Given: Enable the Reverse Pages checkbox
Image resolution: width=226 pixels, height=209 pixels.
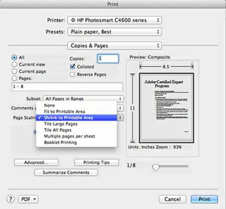Looking at the screenshot, I should (x=72, y=74).
